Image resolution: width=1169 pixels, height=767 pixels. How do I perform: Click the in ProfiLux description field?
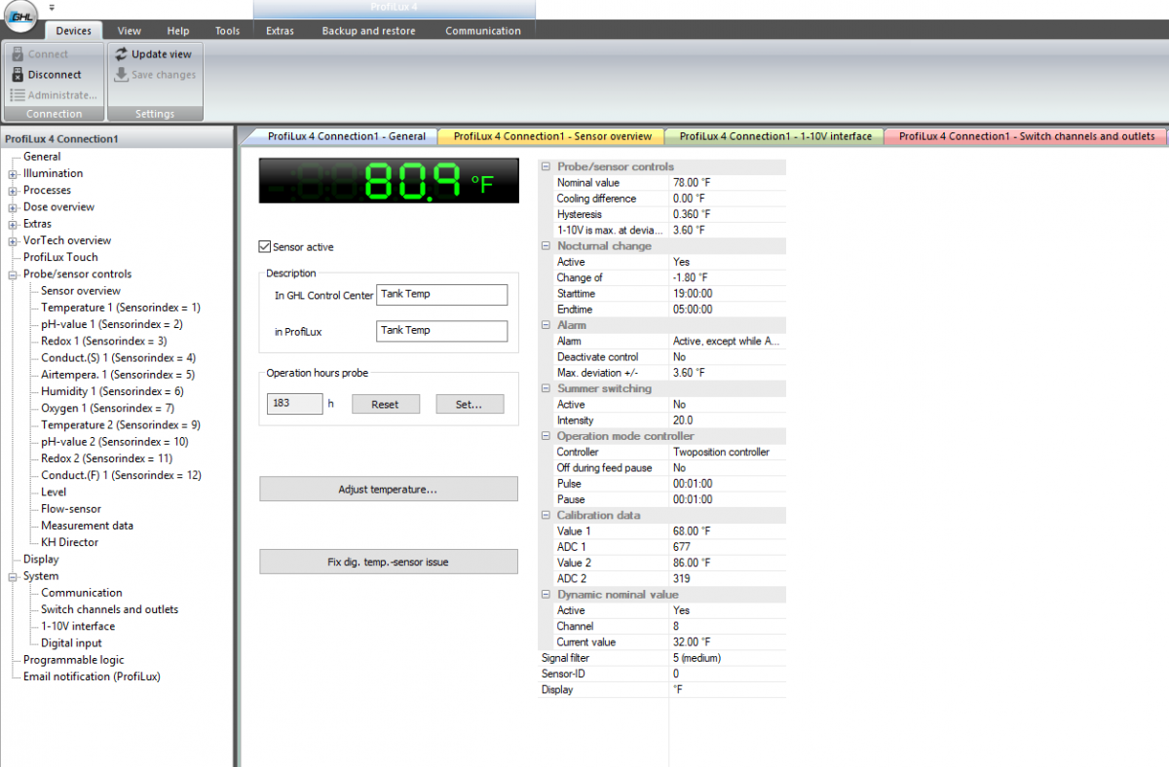tap(442, 331)
